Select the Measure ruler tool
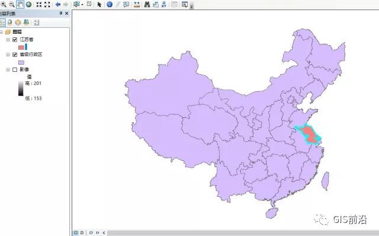The height and width of the screenshot is (236, 379). [137, 4]
